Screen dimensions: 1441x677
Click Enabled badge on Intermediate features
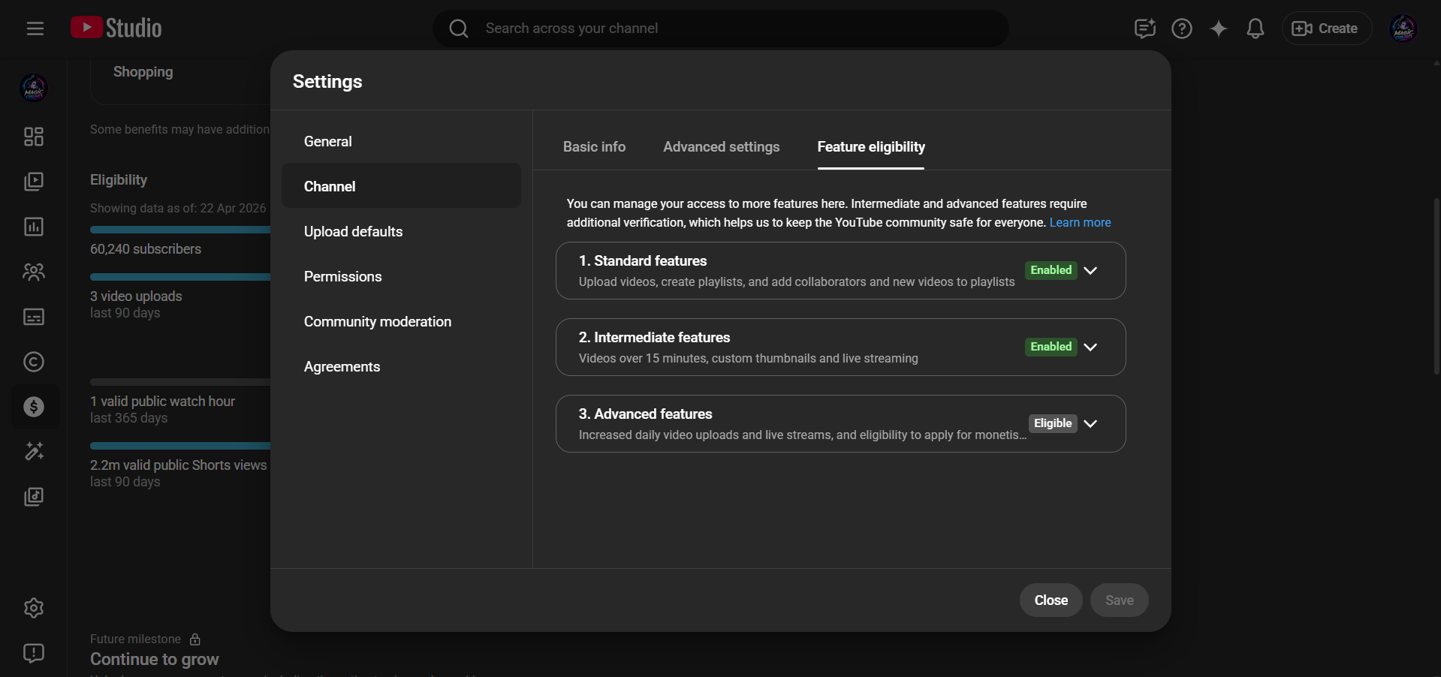click(x=1051, y=347)
